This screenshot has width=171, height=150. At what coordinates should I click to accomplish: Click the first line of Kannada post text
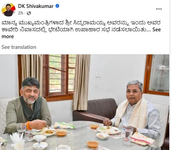point(81,23)
